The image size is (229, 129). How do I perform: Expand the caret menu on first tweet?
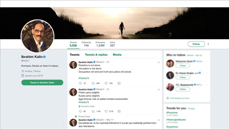[x=159, y=62]
